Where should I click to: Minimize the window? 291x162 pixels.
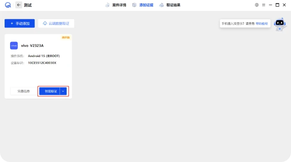(x=270, y=5)
